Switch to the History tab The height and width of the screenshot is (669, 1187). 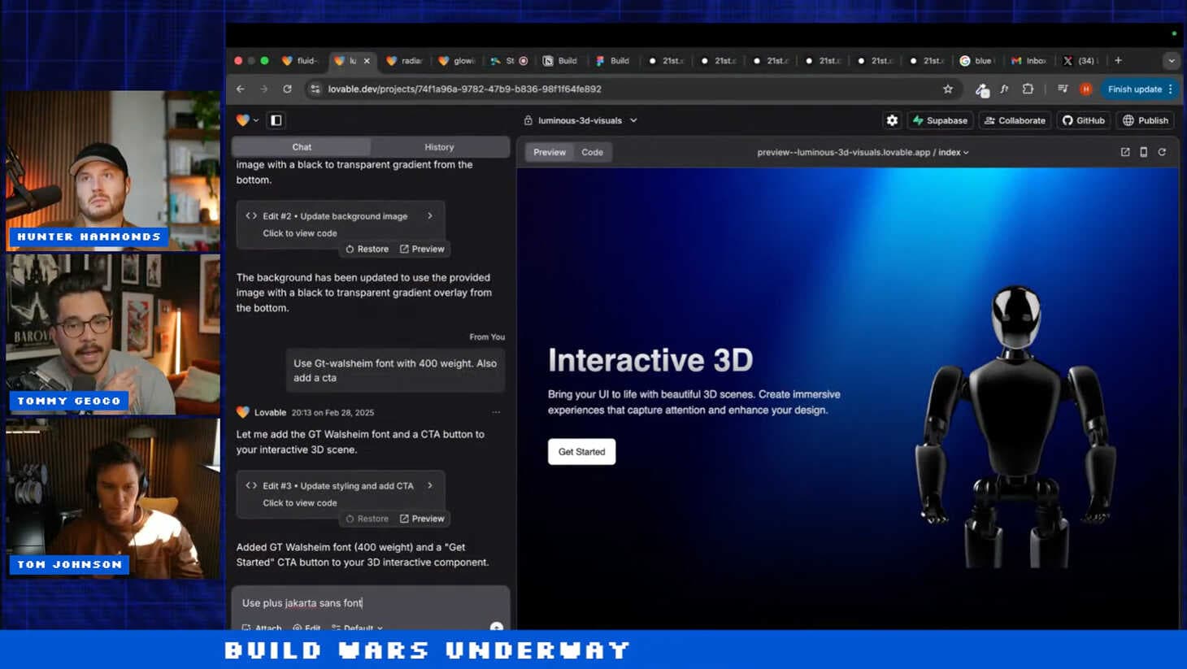(x=439, y=147)
